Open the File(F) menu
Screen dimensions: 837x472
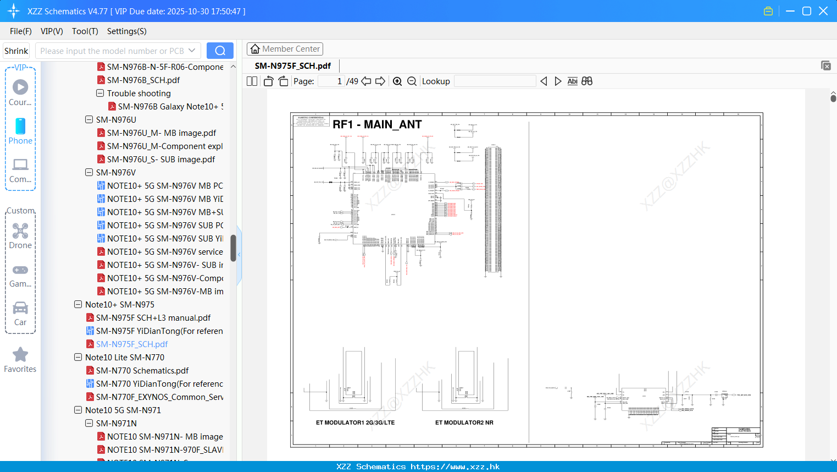coord(21,31)
